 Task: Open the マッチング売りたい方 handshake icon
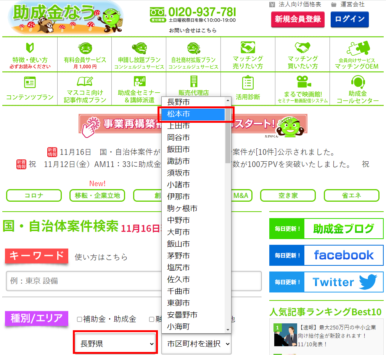[248, 47]
